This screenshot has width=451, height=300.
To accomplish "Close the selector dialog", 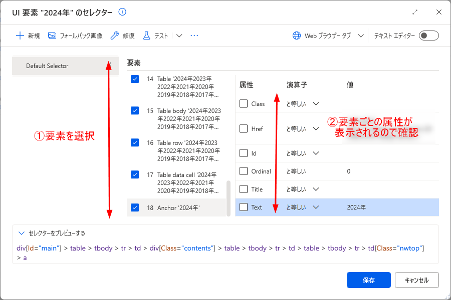I will point(438,12).
